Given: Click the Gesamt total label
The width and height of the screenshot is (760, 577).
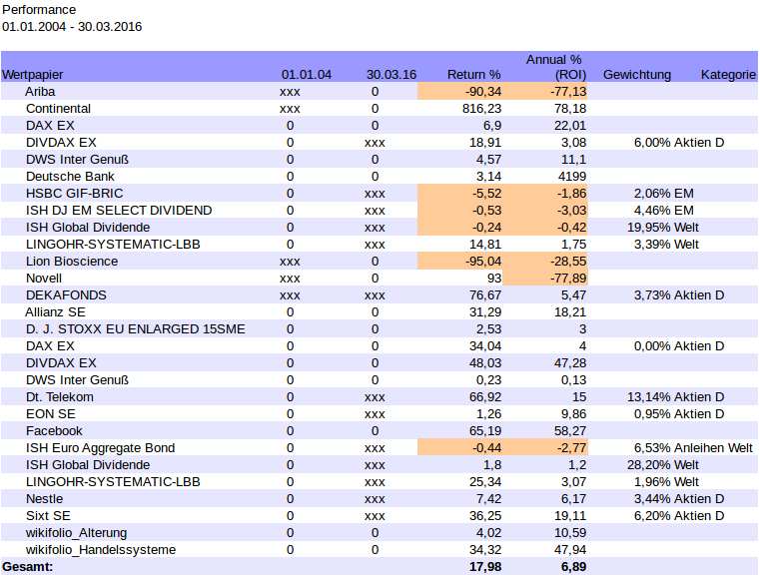Looking at the screenshot, I should pos(28,567).
